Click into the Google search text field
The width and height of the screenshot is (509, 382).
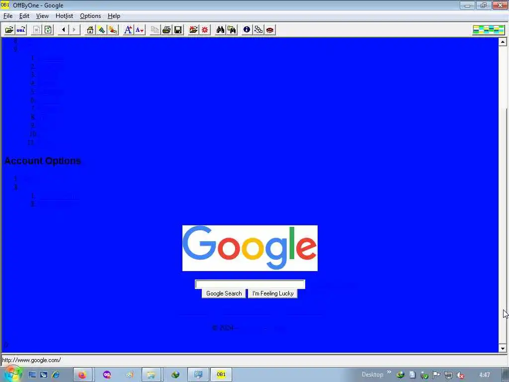pos(250,284)
